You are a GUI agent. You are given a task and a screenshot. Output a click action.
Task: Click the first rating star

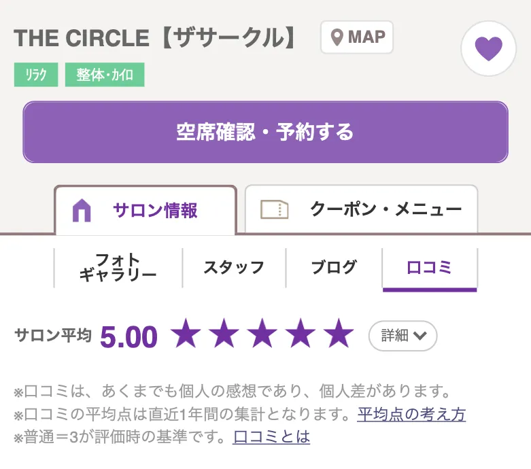coord(186,333)
